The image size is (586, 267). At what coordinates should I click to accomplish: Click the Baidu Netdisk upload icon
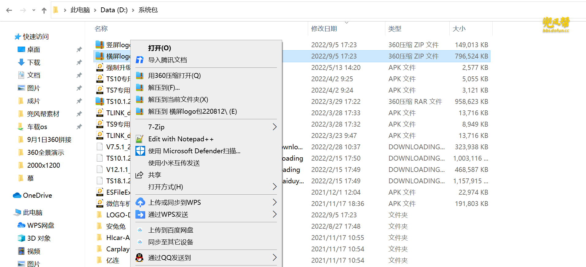tap(140, 230)
